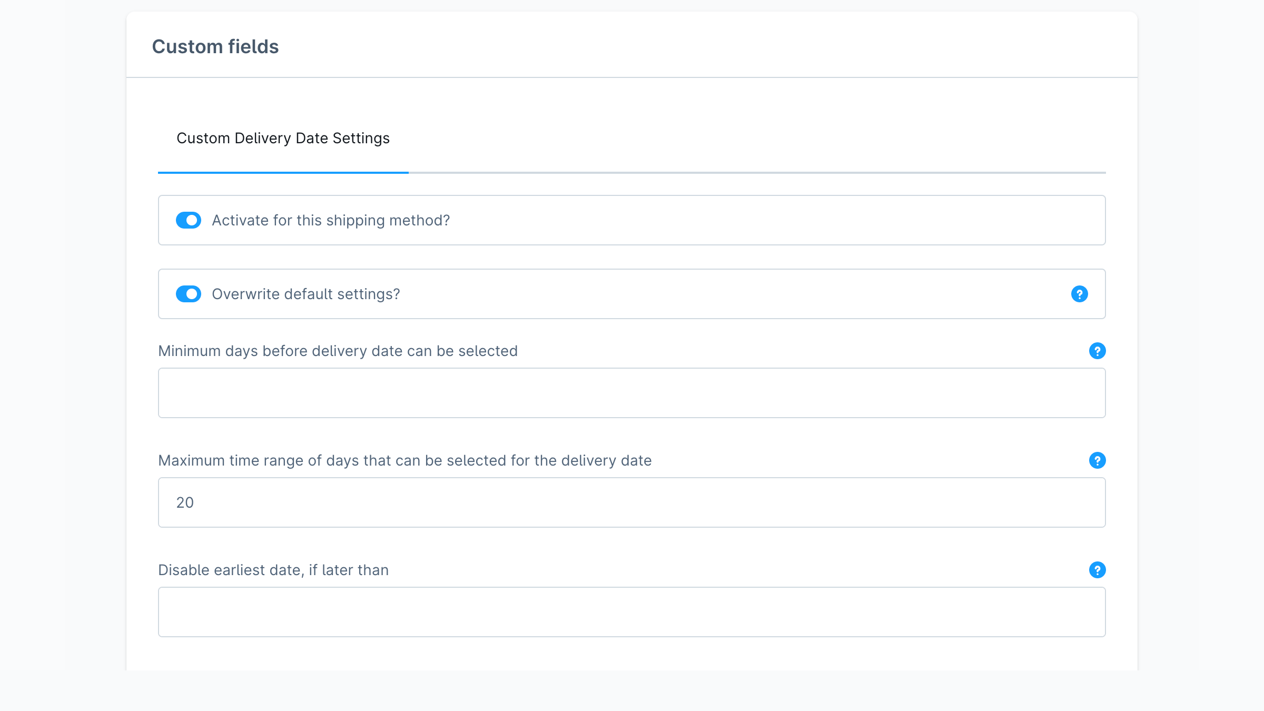Show help icon for Maximum time range
The image size is (1264, 711).
1097,460
